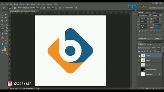Click the blue foreground color swatch
This screenshot has width=164, height=92.
(x=3, y=47)
